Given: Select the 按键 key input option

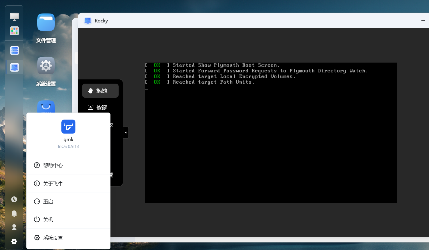Looking at the screenshot, I should (100, 107).
